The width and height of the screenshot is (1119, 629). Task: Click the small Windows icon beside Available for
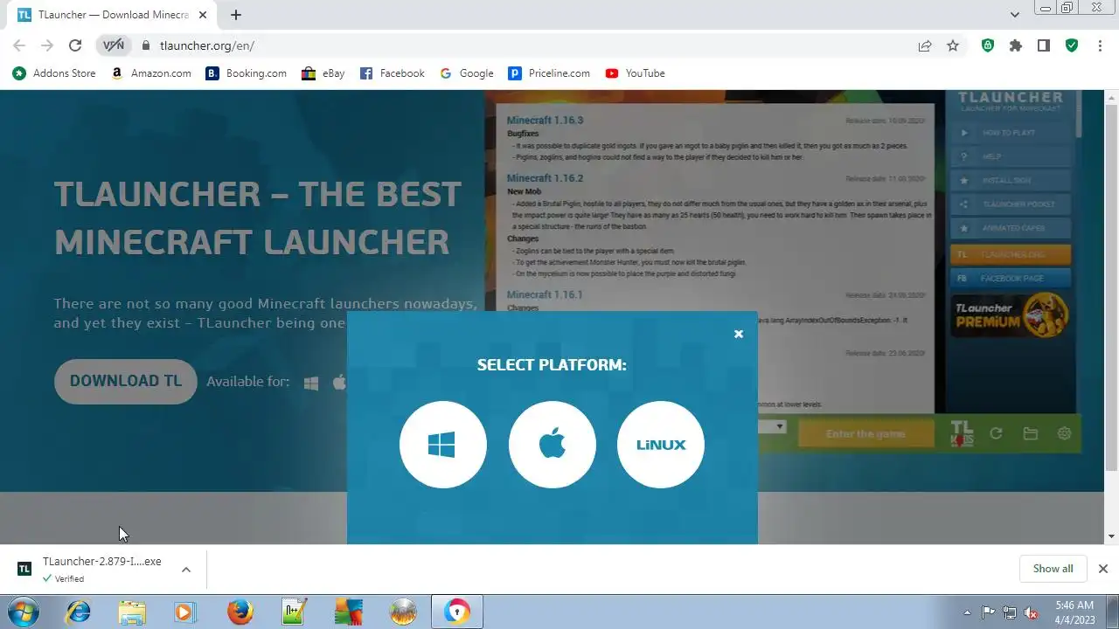(310, 383)
